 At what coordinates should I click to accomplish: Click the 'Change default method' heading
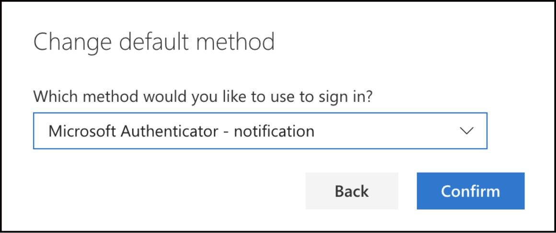[x=154, y=42]
